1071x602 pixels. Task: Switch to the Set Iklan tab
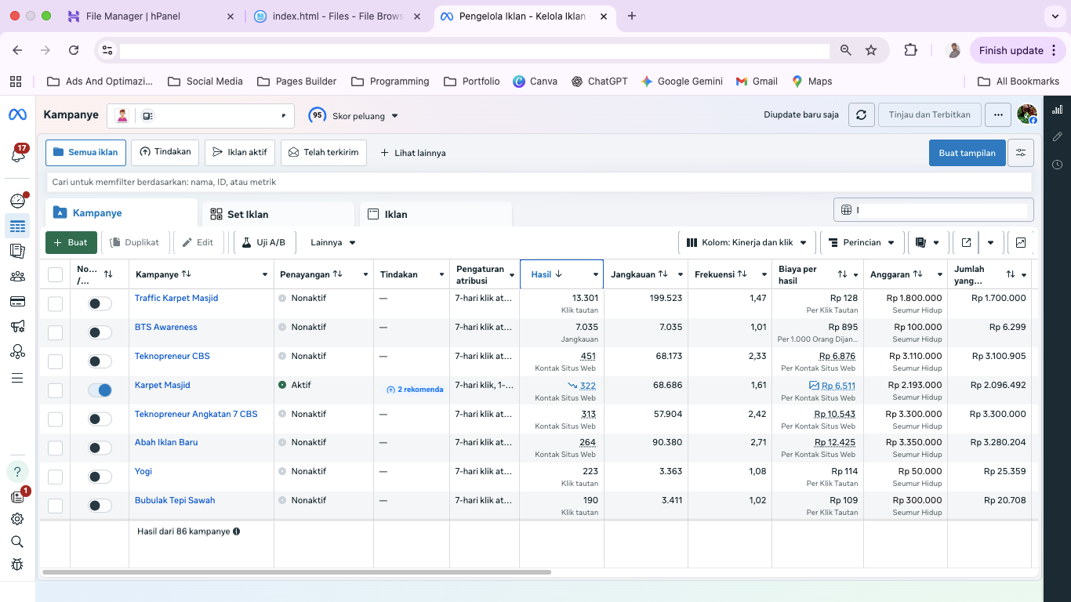click(278, 214)
